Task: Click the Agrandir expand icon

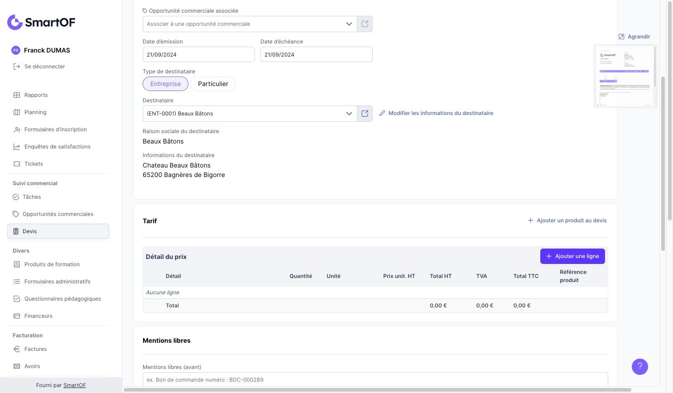Action: 621,37
